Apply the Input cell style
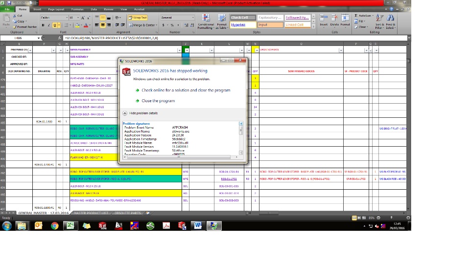 coord(270,25)
